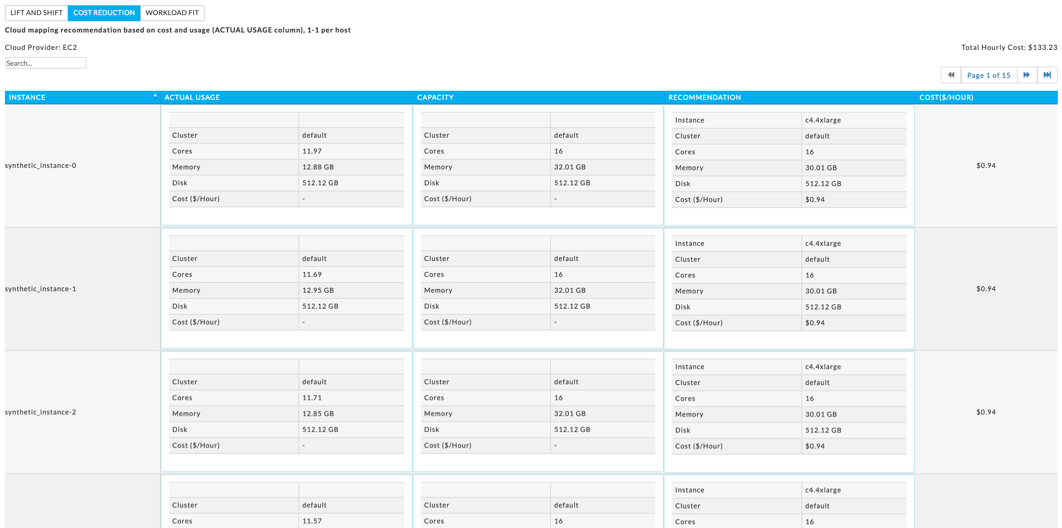Go to next page arrow
The height and width of the screenshot is (528, 1062).
click(x=1026, y=75)
